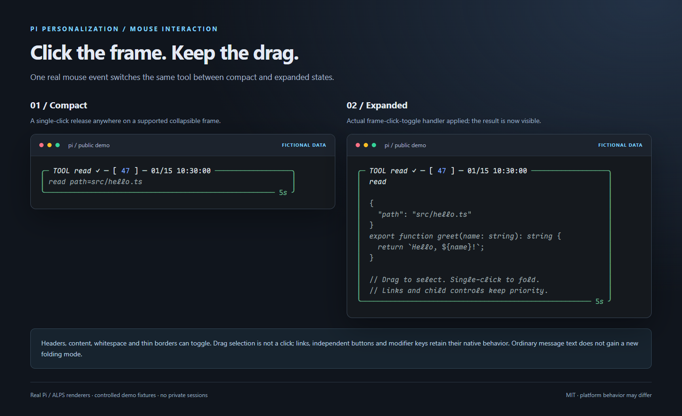The height and width of the screenshot is (416, 682).
Task: Click the 01/15 10:30:00 timestamp in the compact frame
Action: [181, 171]
